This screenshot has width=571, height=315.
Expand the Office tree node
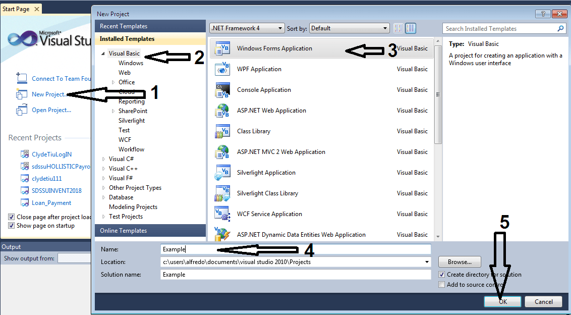point(113,82)
